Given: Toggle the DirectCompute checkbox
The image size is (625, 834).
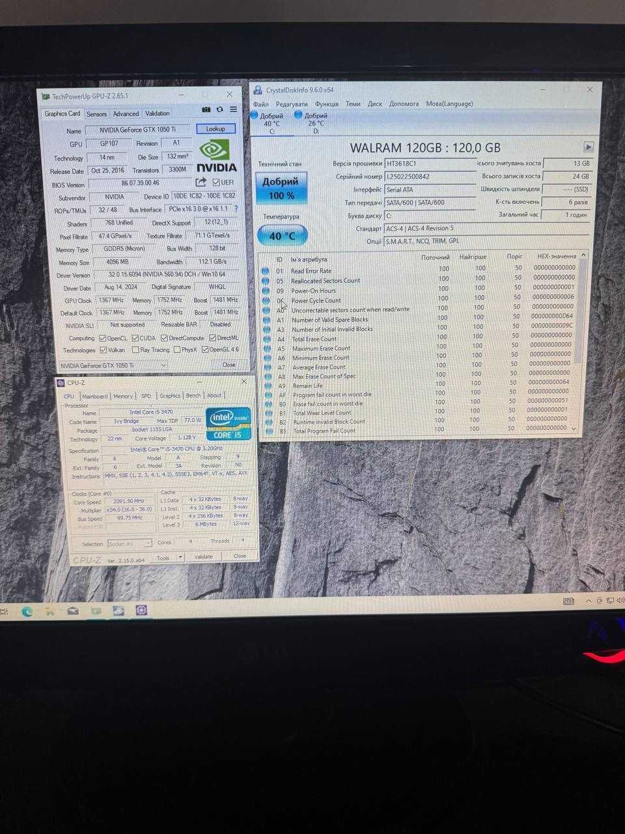Looking at the screenshot, I should [x=164, y=338].
